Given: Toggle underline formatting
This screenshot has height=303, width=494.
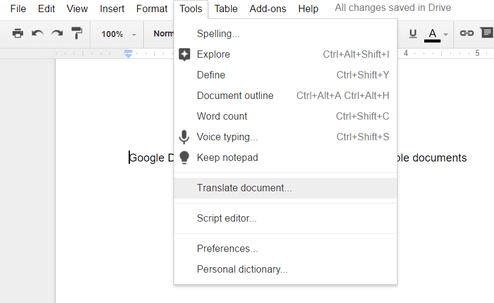Looking at the screenshot, I should click(413, 33).
